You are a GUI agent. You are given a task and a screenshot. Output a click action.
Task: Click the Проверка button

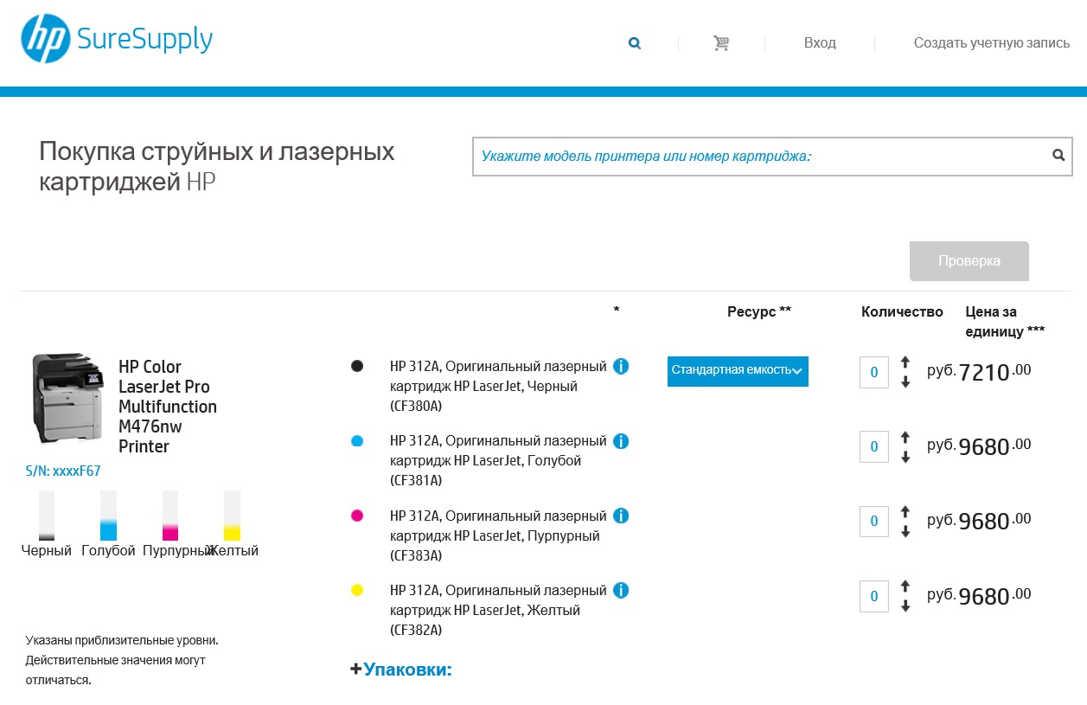(x=969, y=261)
